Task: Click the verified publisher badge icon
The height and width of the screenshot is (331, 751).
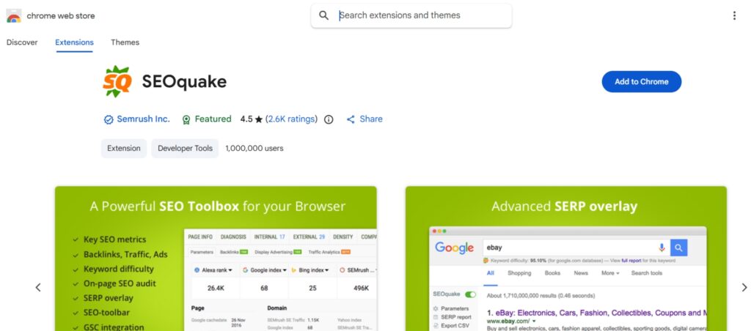Action: click(109, 119)
